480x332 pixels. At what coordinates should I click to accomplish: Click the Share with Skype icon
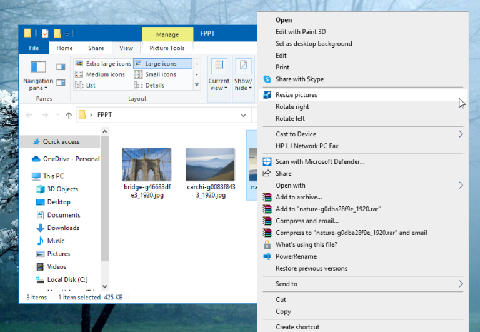(x=267, y=79)
